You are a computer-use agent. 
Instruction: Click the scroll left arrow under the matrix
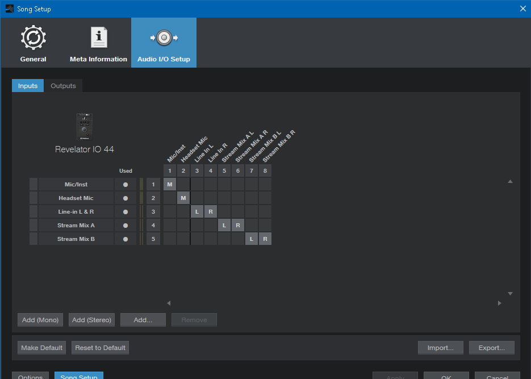click(169, 303)
